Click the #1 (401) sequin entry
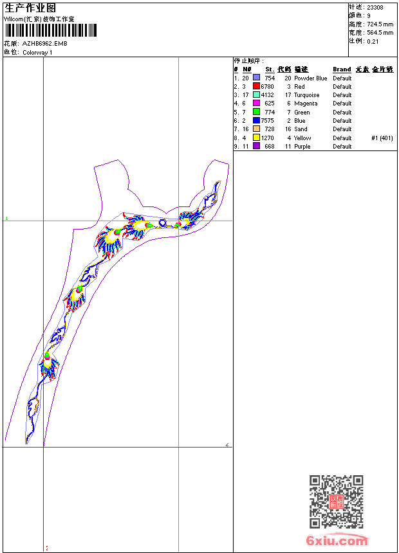 382,138
